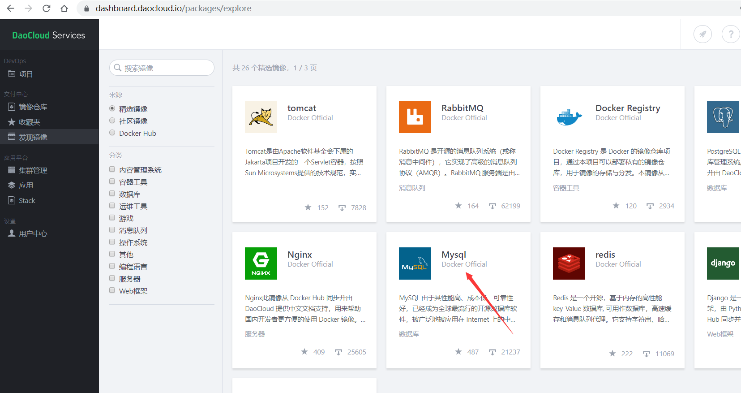The image size is (741, 393).
Task: Click the download icon on tomcat card
Action: (342, 207)
